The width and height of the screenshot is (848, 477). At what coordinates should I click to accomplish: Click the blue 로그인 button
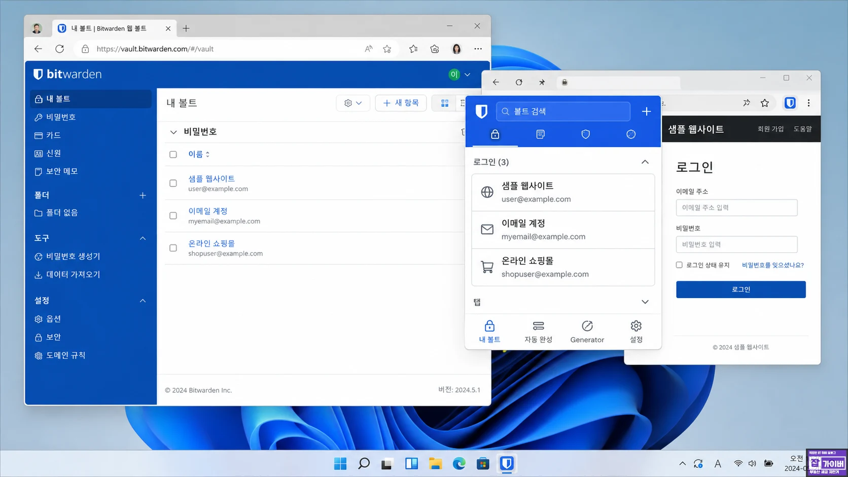(x=740, y=289)
